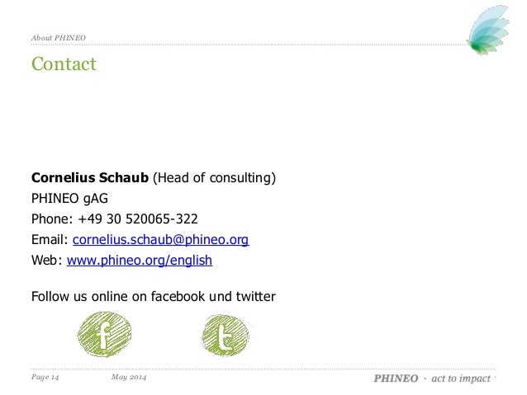Click the Web label before the URL
527x395 pixels.
pyautogui.click(x=47, y=261)
